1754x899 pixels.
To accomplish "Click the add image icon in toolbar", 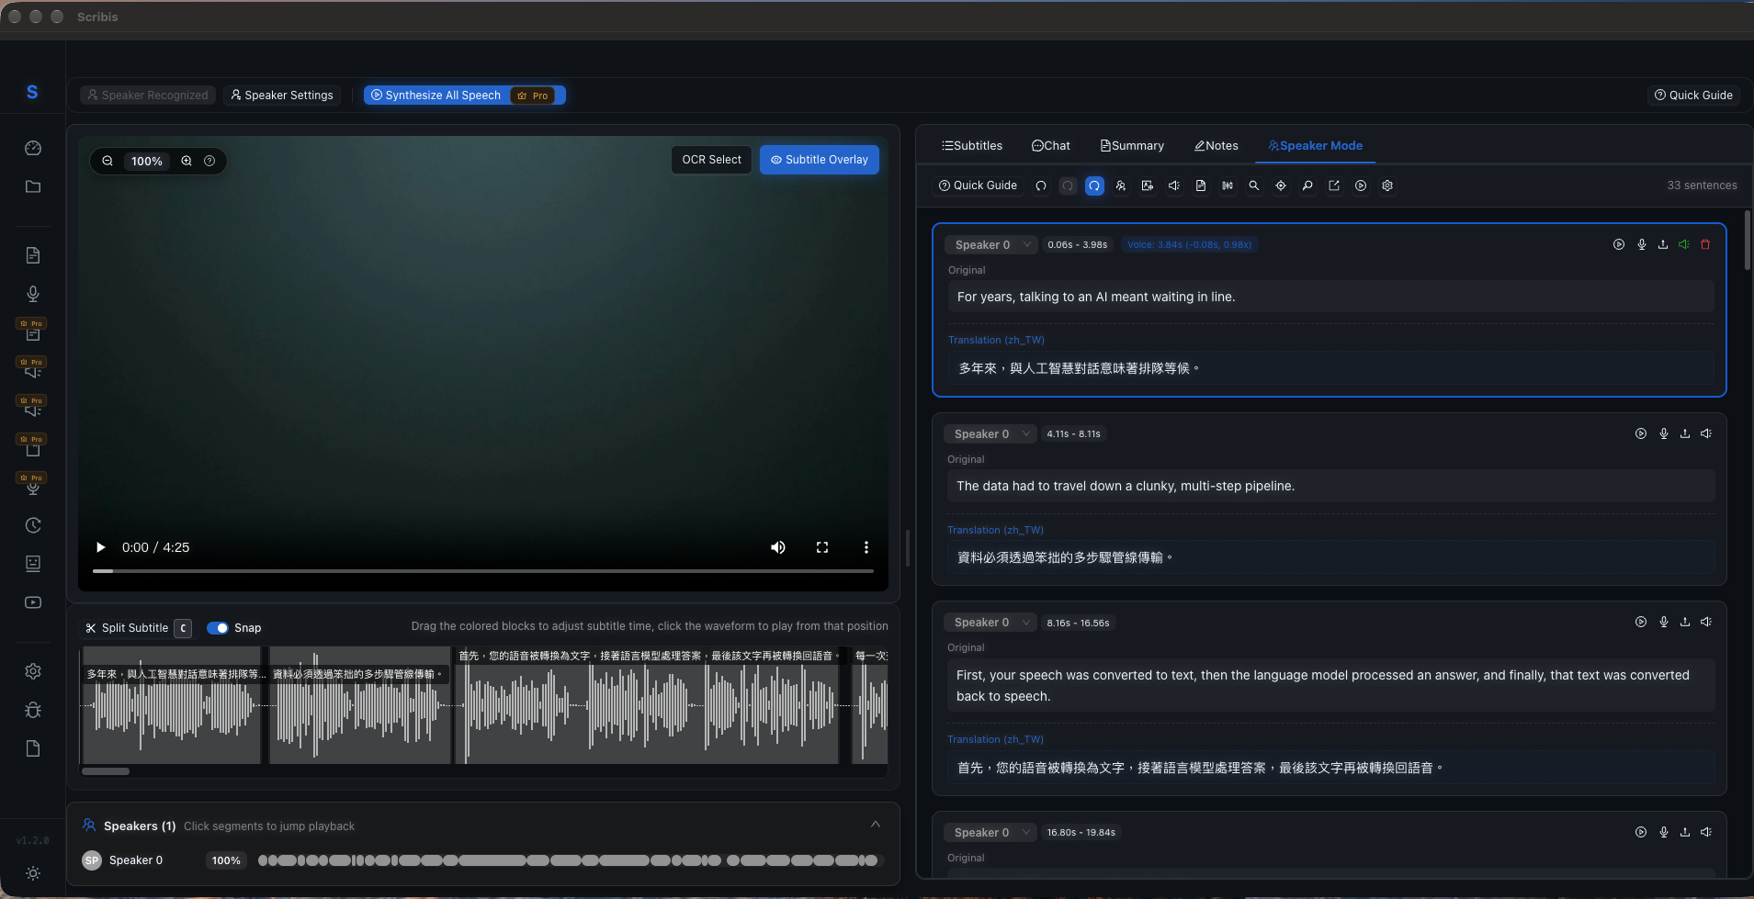I will [x=1148, y=185].
